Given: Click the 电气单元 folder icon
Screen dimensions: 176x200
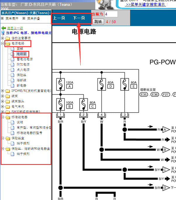Looking at the screenshot, I should coord(8,107).
